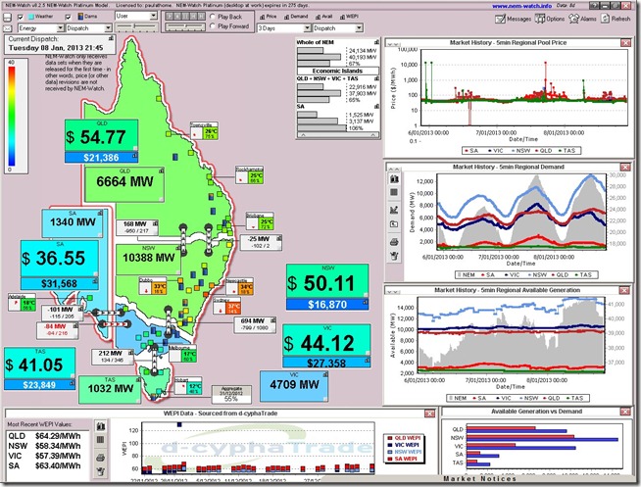Click the grid icon in WEPI Data toolbar
641x487 pixels.
[101, 440]
